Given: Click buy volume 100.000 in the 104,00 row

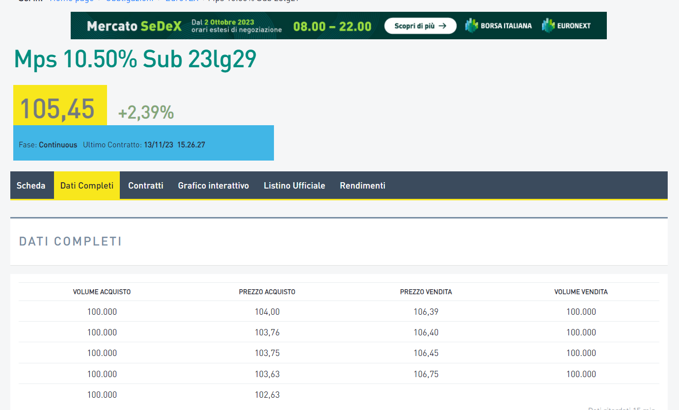Looking at the screenshot, I should pos(102,312).
